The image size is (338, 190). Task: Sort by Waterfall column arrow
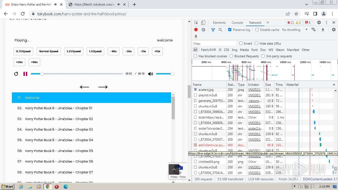334,85
